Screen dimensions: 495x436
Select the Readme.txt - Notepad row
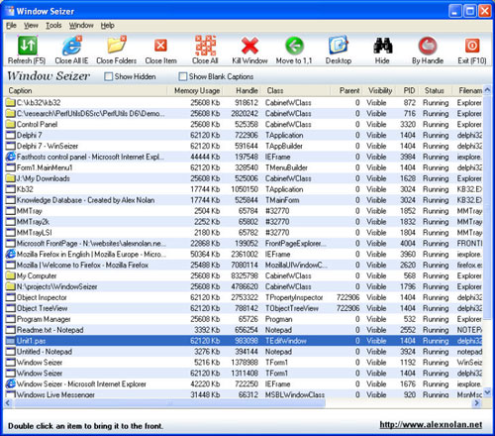tap(244, 330)
